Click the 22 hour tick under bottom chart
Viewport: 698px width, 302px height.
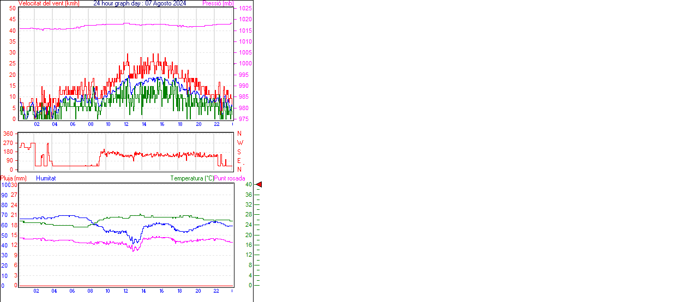pyautogui.click(x=216, y=291)
